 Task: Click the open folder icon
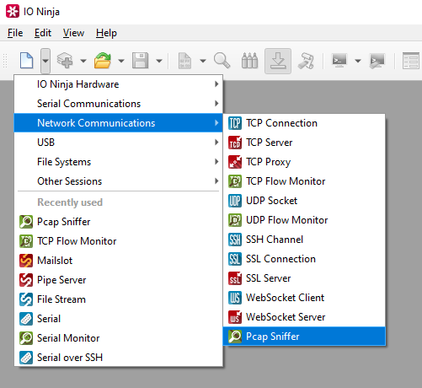pyautogui.click(x=103, y=61)
